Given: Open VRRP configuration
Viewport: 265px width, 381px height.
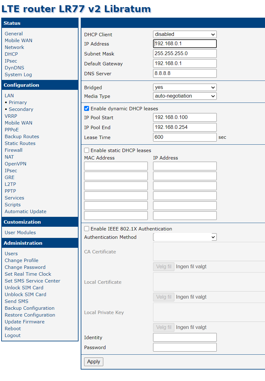Looking at the screenshot, I should pyautogui.click(x=11, y=116).
